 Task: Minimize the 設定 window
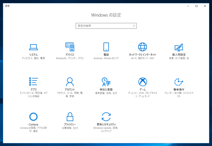click(x=188, y=6)
